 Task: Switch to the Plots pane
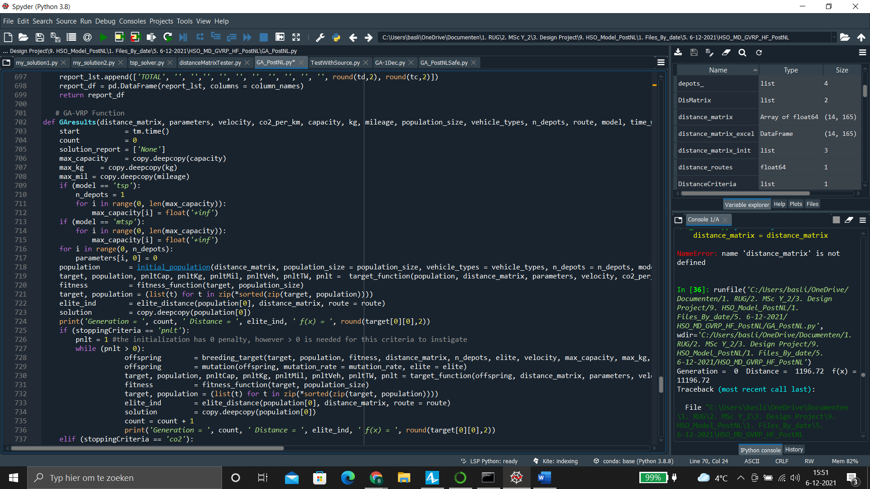796,204
